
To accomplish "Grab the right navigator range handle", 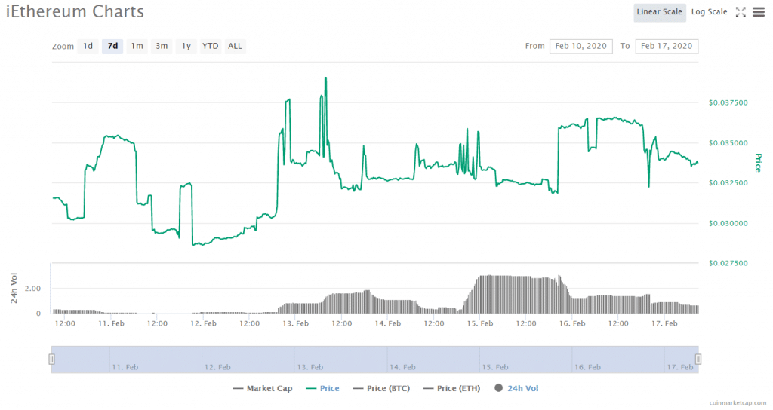I will click(698, 359).
